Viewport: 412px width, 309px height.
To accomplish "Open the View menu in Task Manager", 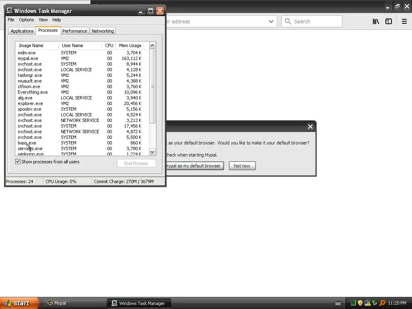I will (x=43, y=20).
